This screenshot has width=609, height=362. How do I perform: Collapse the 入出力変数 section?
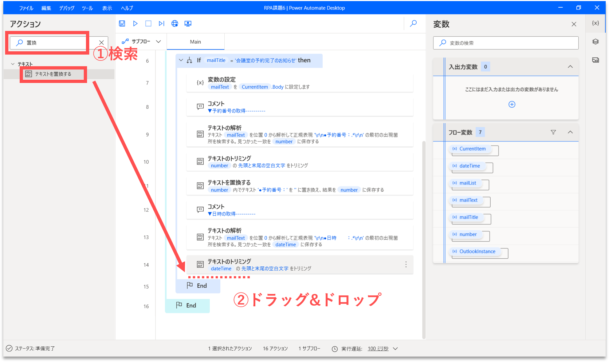click(570, 67)
